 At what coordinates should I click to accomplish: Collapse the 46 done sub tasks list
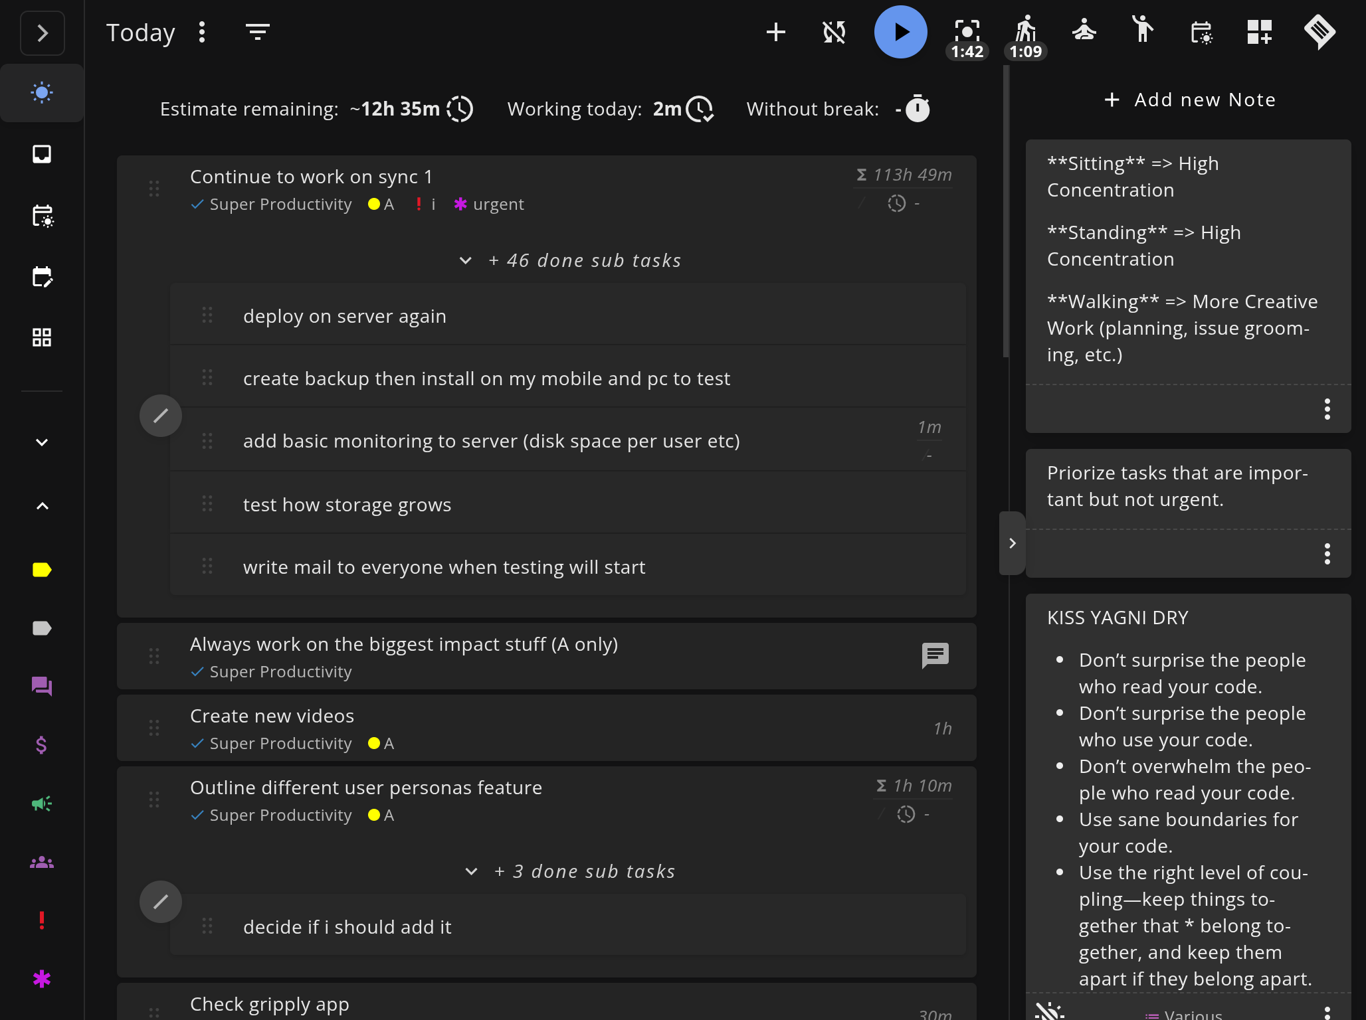pos(465,260)
